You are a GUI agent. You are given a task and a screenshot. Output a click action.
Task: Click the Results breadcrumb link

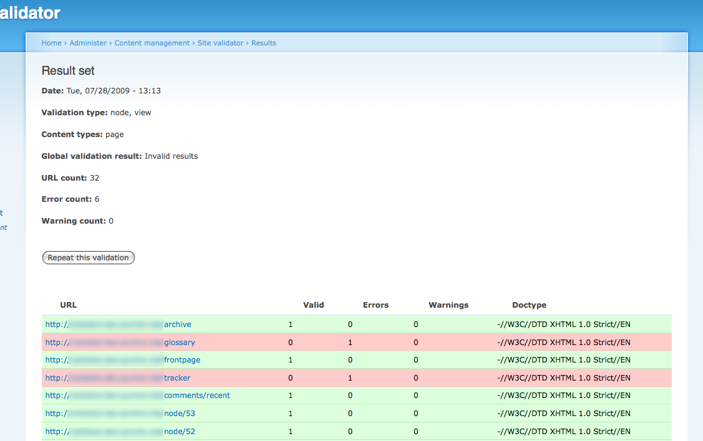coord(264,43)
